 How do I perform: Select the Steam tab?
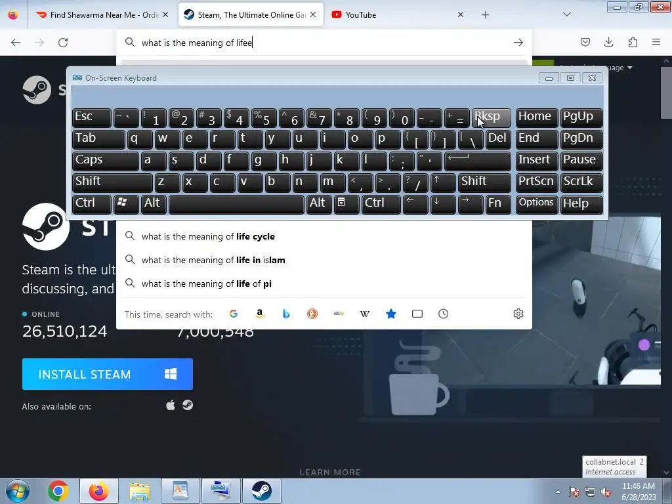(x=251, y=15)
